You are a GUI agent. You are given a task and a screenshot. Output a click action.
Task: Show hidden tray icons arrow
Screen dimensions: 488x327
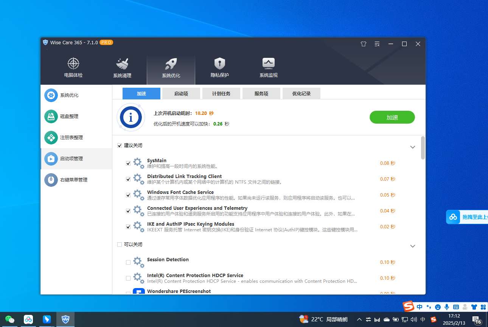[x=359, y=319]
